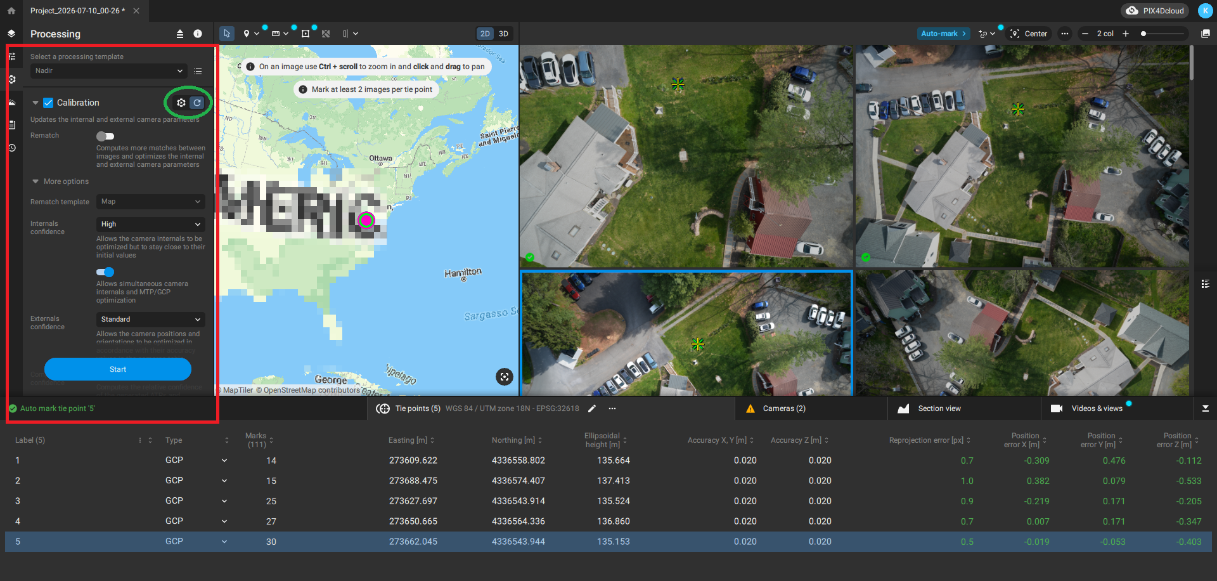Open Processing info icon
The height and width of the screenshot is (581, 1217).
198,34
